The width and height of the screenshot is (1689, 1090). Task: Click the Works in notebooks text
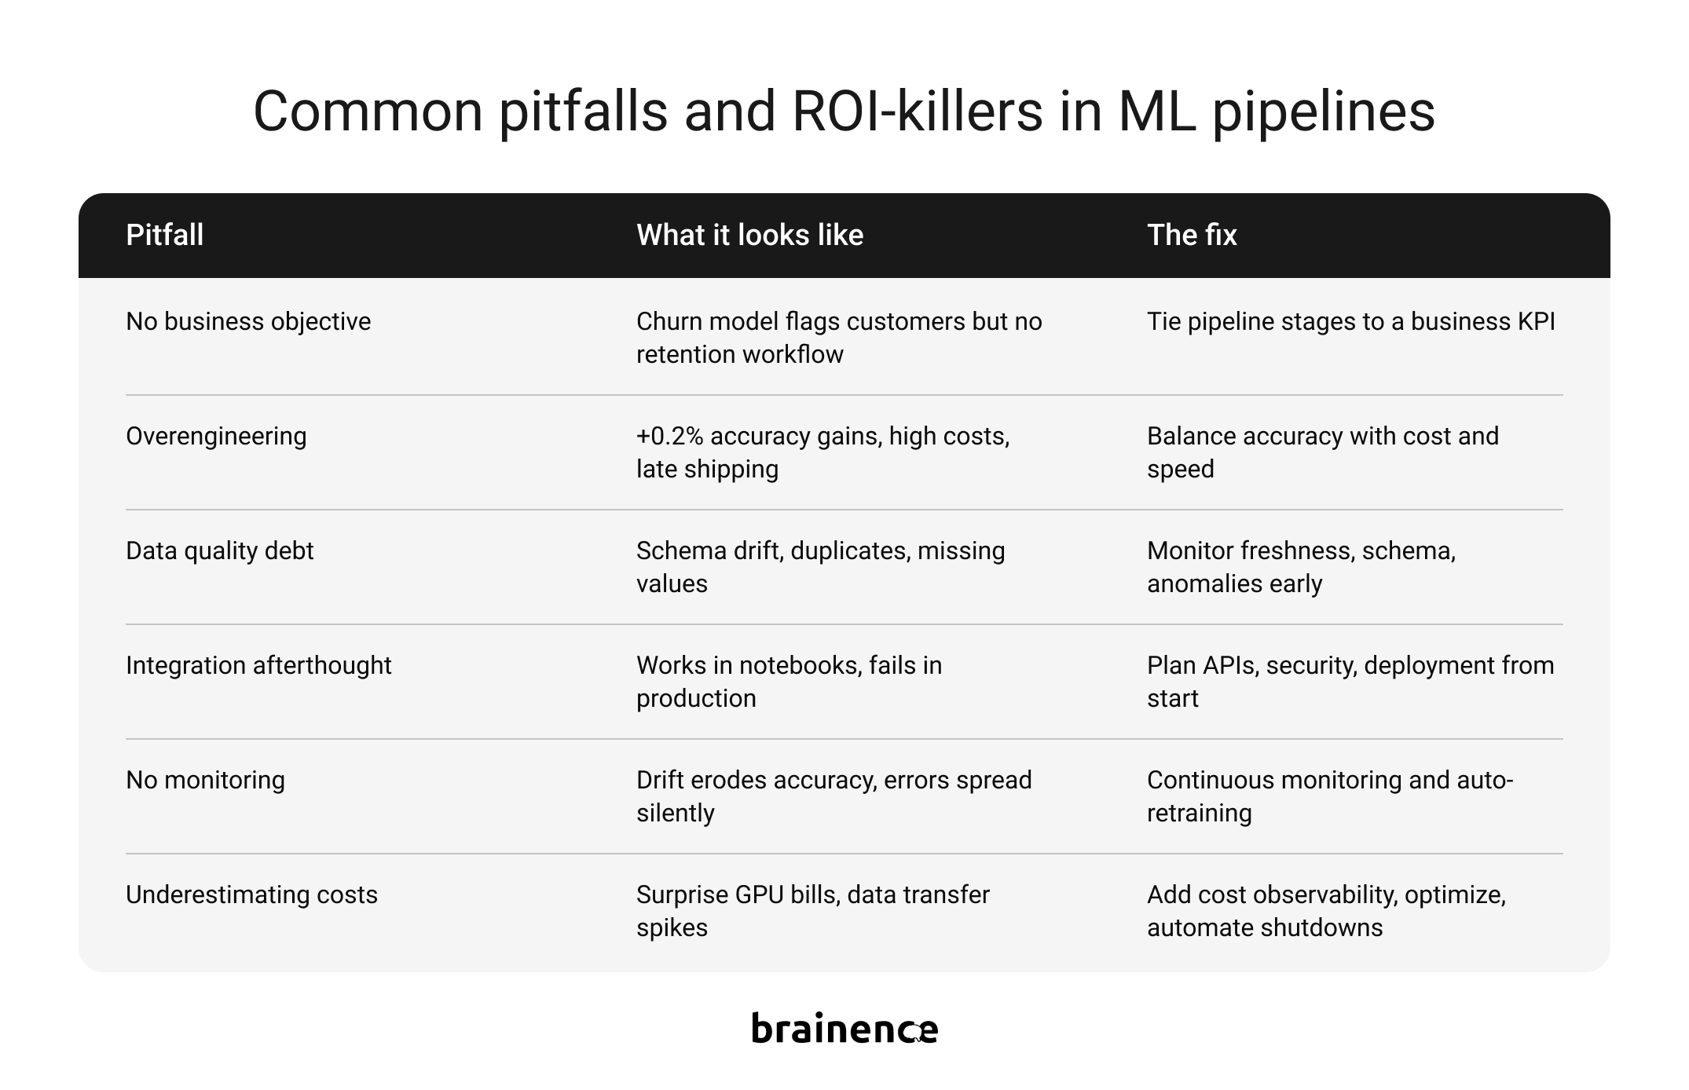[789, 682]
